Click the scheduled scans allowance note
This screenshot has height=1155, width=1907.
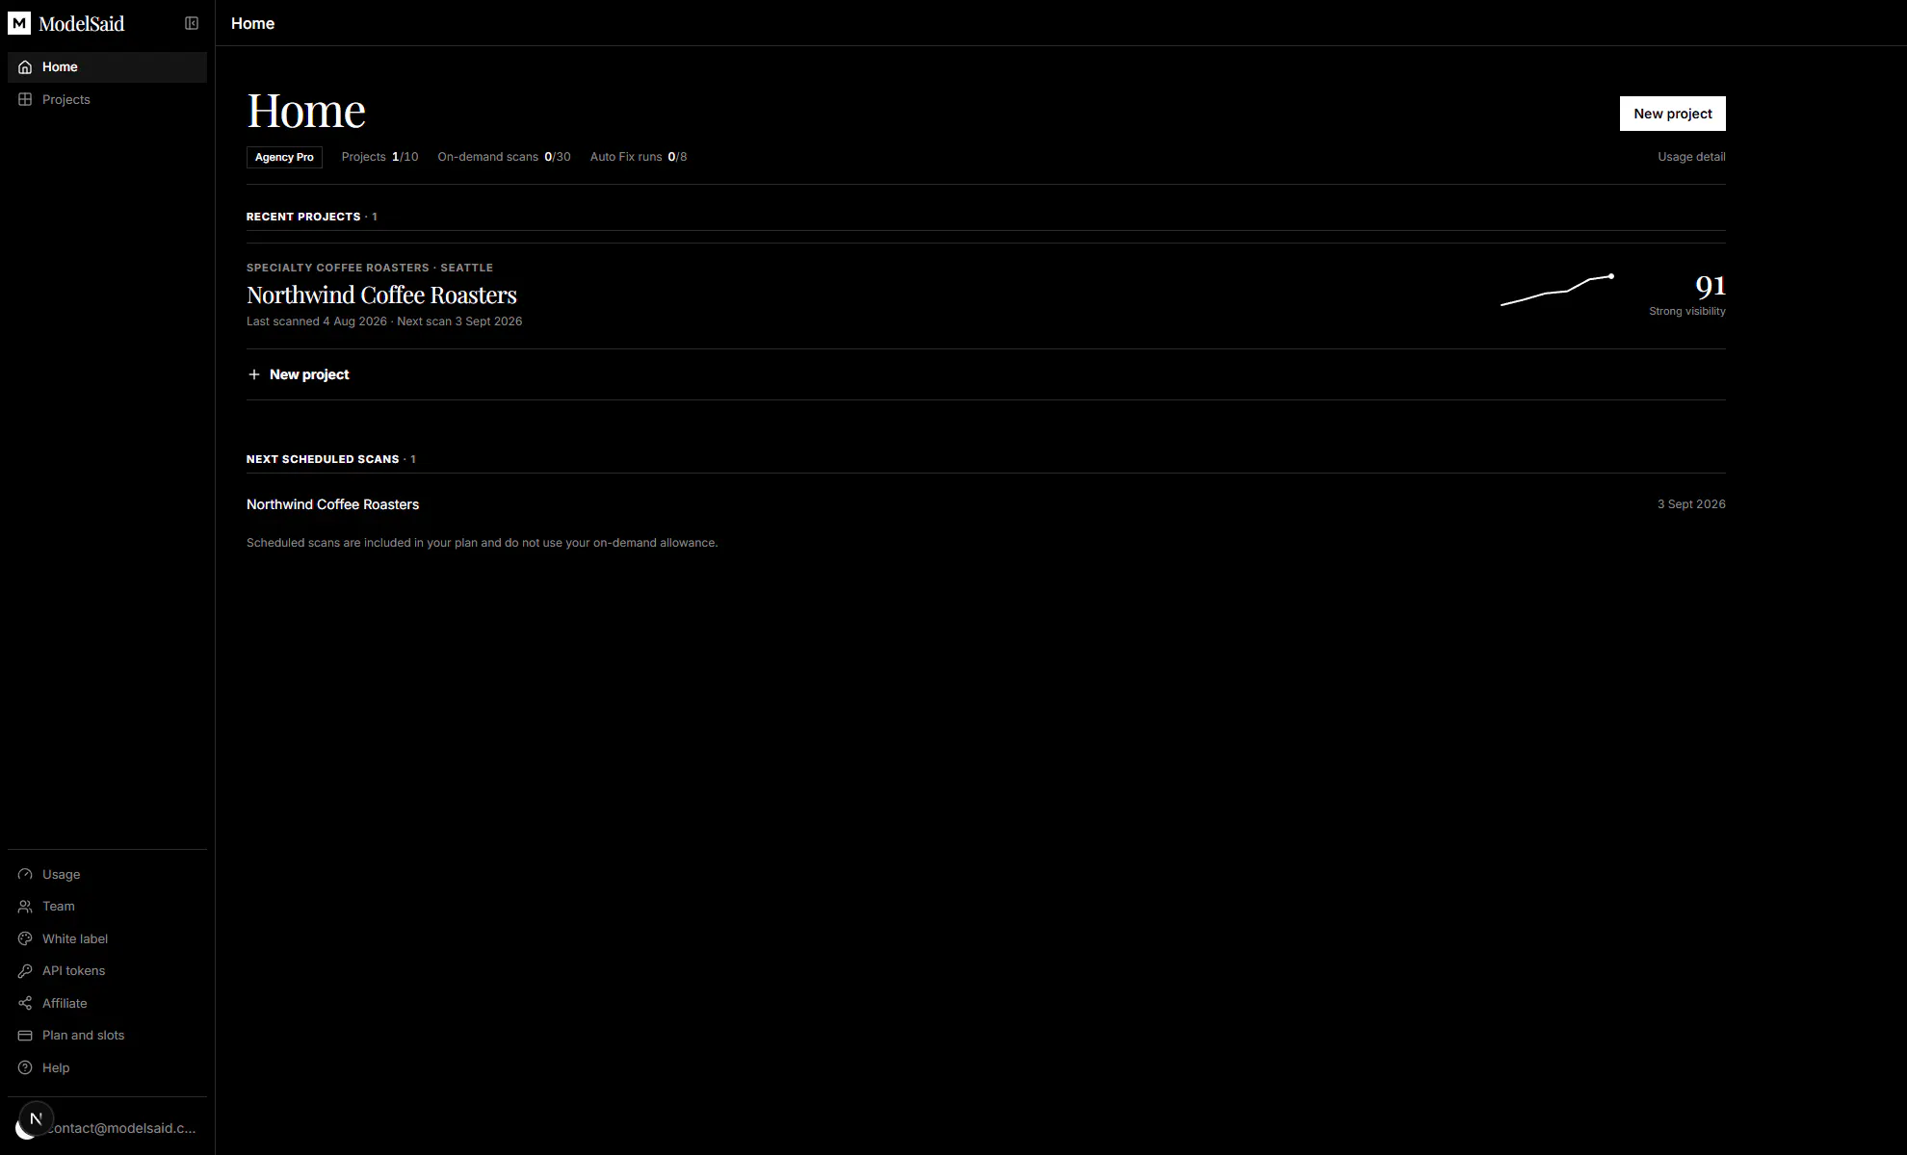(x=482, y=543)
